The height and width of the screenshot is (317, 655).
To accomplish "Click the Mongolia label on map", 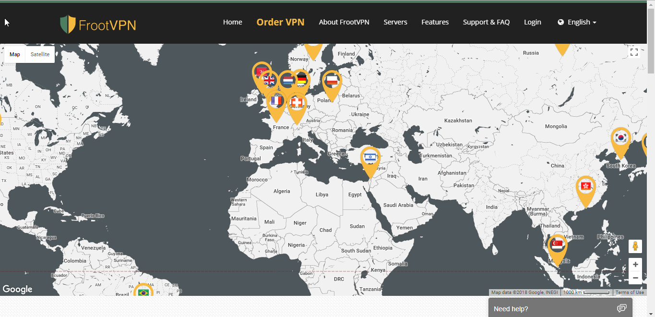I will [556, 126].
